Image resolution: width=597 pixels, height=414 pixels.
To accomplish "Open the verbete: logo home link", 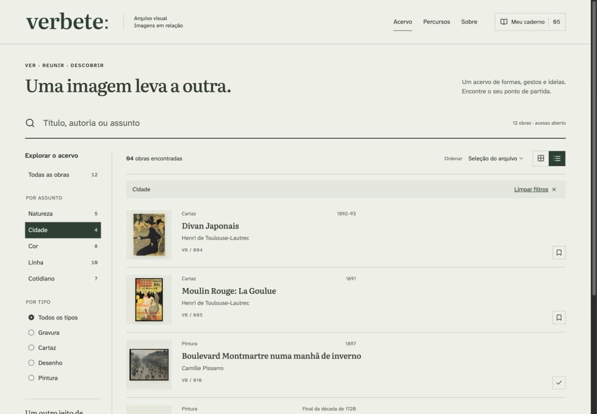I will click(67, 22).
